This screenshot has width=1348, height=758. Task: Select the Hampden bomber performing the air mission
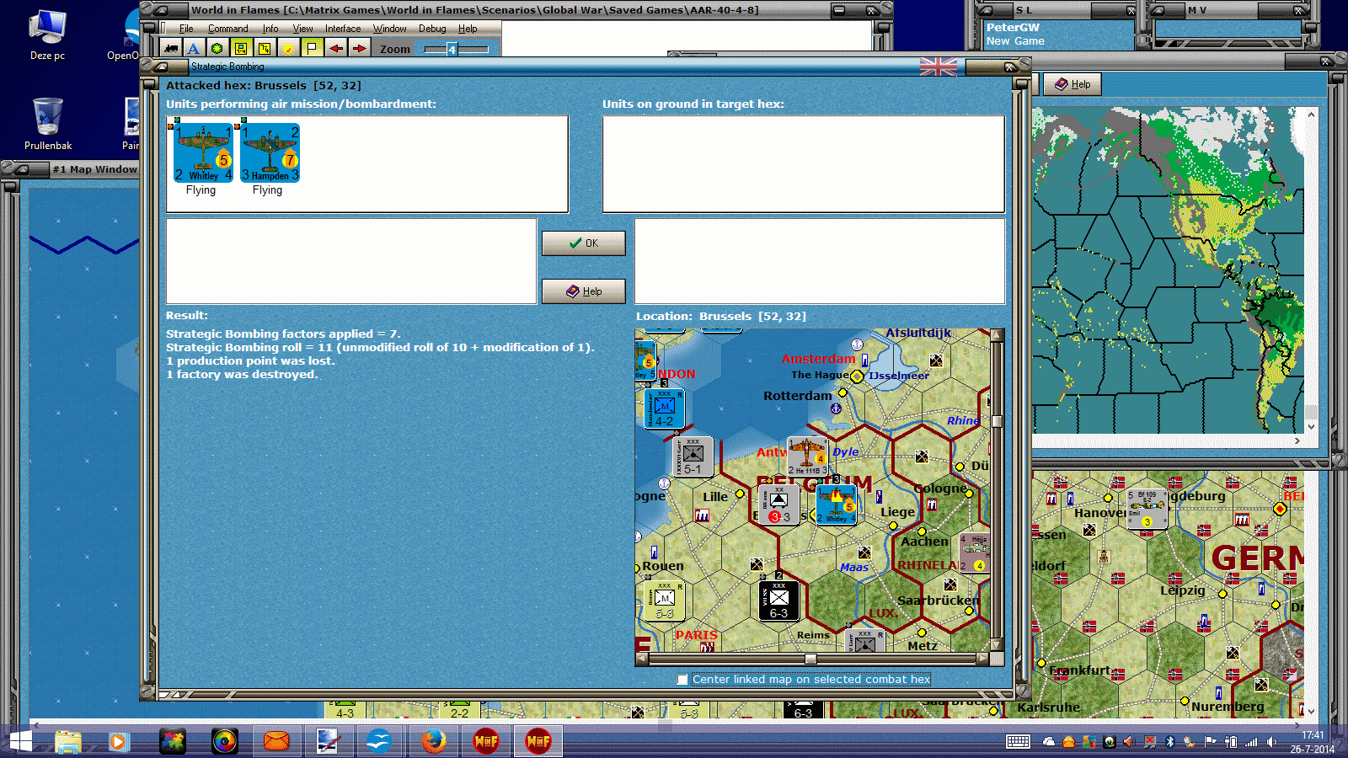pyautogui.click(x=269, y=153)
